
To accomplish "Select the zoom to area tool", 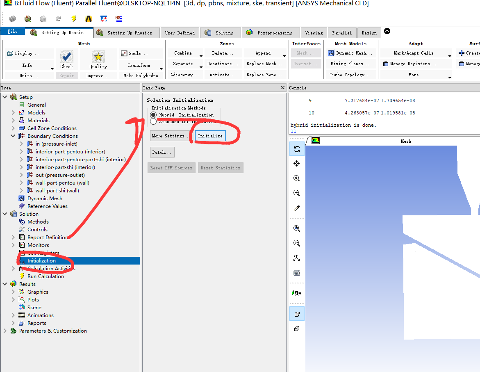I will [x=297, y=193].
